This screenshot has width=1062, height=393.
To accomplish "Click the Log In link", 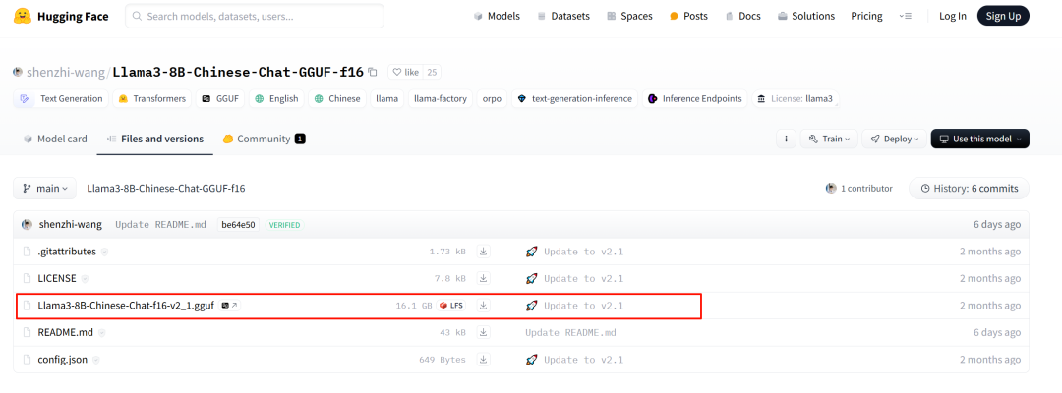I will click(x=952, y=16).
